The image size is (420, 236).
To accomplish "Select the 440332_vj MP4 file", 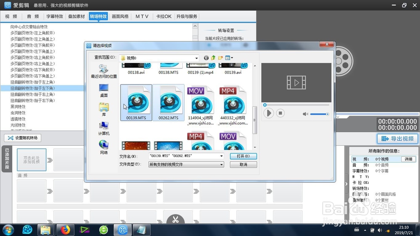I will pyautogui.click(x=233, y=105).
